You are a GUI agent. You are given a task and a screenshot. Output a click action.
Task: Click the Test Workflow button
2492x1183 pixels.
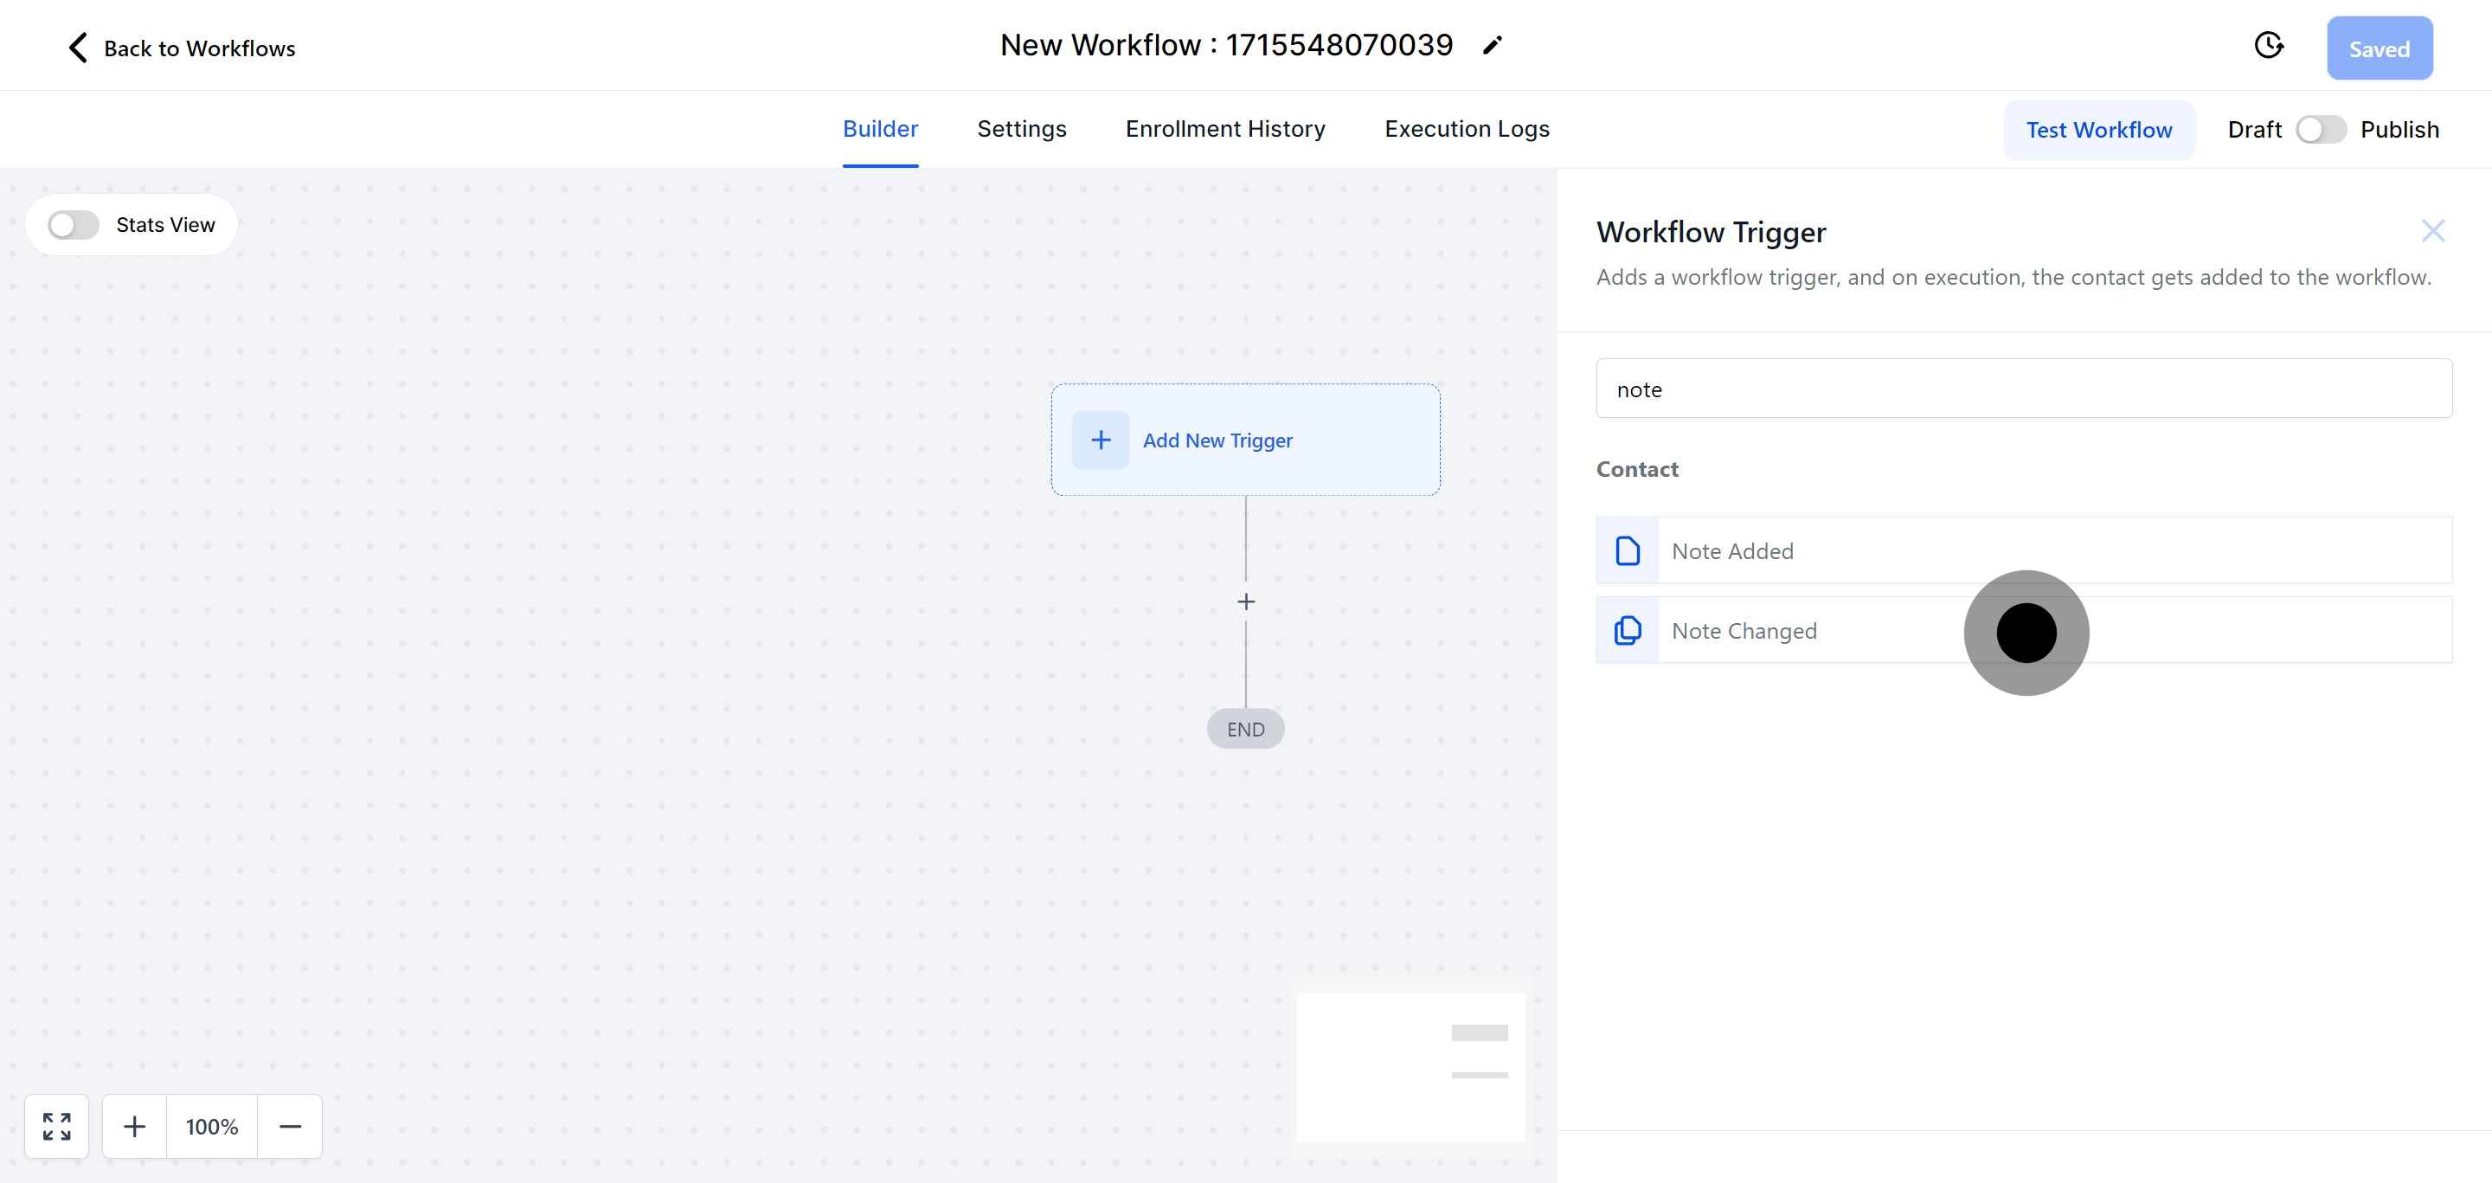(2098, 130)
